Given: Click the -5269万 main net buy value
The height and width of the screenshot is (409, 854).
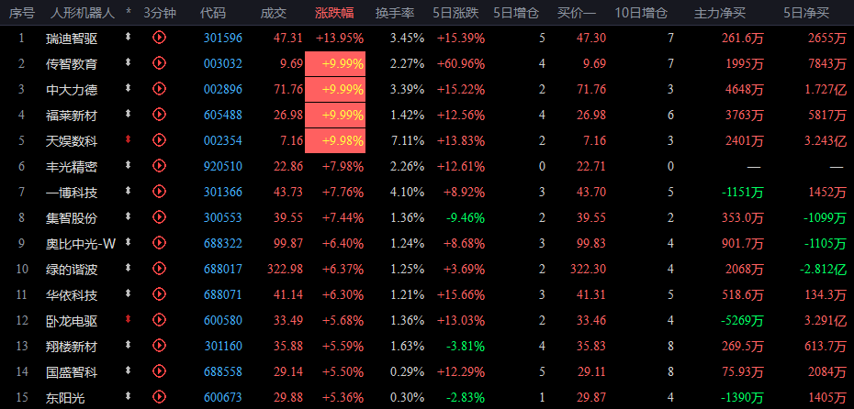Looking at the screenshot, I should 742,321.
